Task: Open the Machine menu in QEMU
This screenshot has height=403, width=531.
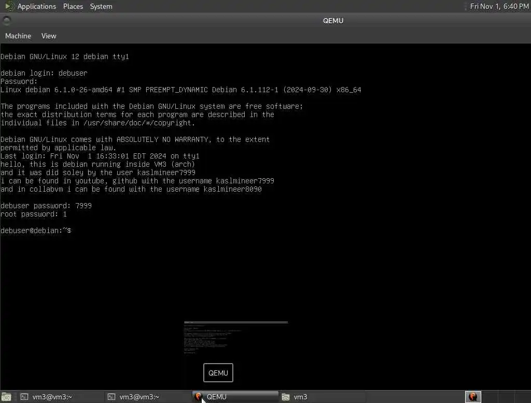Action: click(x=18, y=36)
